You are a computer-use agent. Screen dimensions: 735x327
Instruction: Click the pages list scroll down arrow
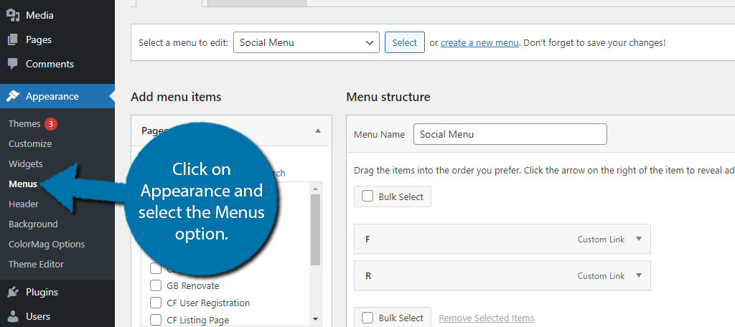315,318
